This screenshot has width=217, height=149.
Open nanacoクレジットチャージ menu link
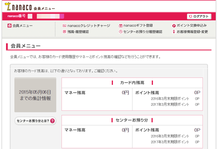coord(86,26)
